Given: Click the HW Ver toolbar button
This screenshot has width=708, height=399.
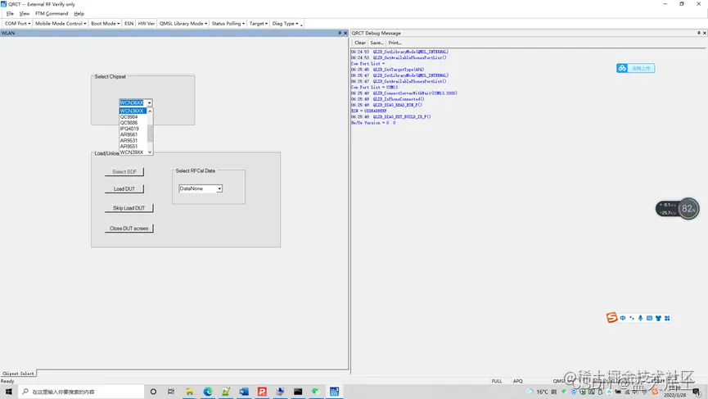Looking at the screenshot, I should point(147,24).
